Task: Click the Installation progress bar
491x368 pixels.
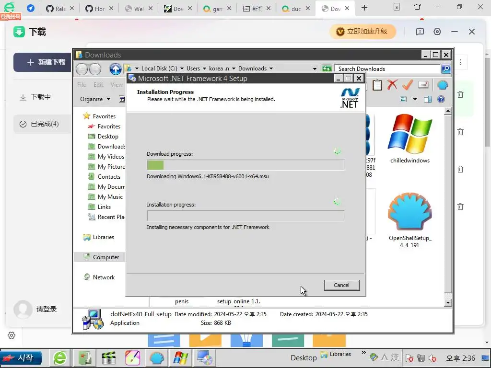Action: tap(246, 216)
